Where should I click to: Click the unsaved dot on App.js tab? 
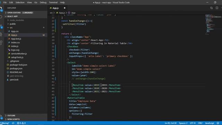65,8
